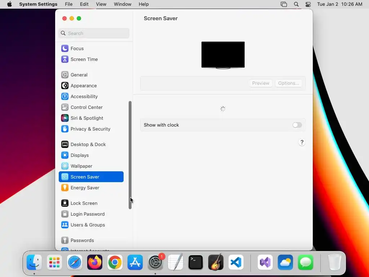Open Screen Time settings
This screenshot has height=277, width=369.
coord(91,59)
